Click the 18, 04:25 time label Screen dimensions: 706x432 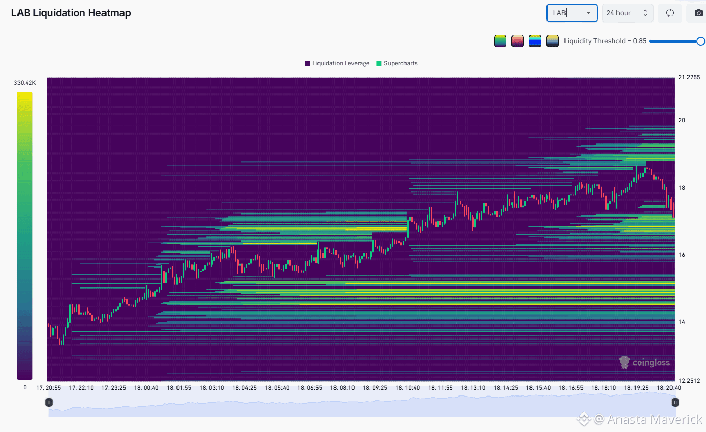(244, 388)
